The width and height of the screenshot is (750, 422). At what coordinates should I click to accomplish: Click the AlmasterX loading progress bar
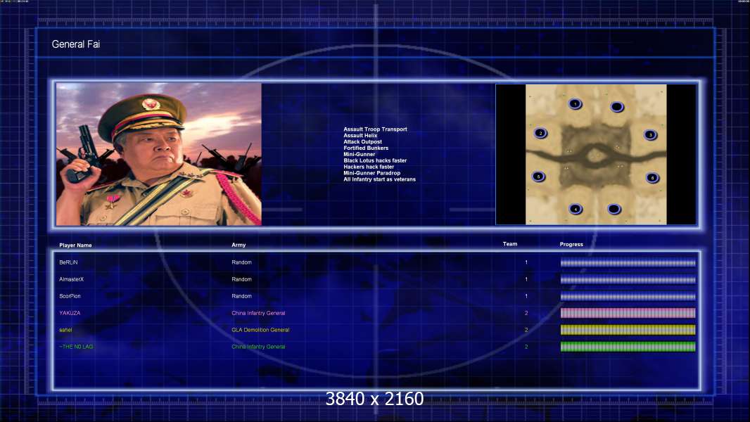628,280
